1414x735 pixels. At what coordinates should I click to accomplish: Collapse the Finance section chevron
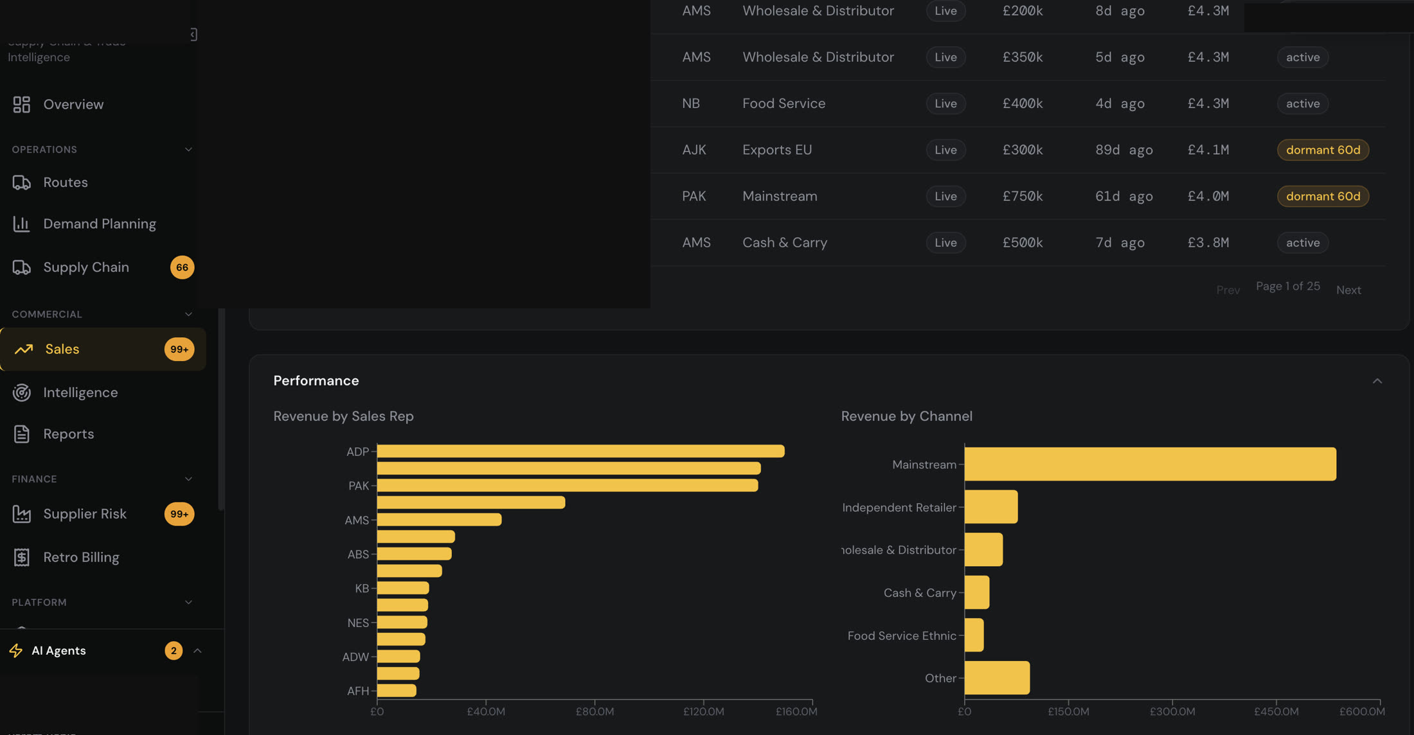pyautogui.click(x=188, y=479)
